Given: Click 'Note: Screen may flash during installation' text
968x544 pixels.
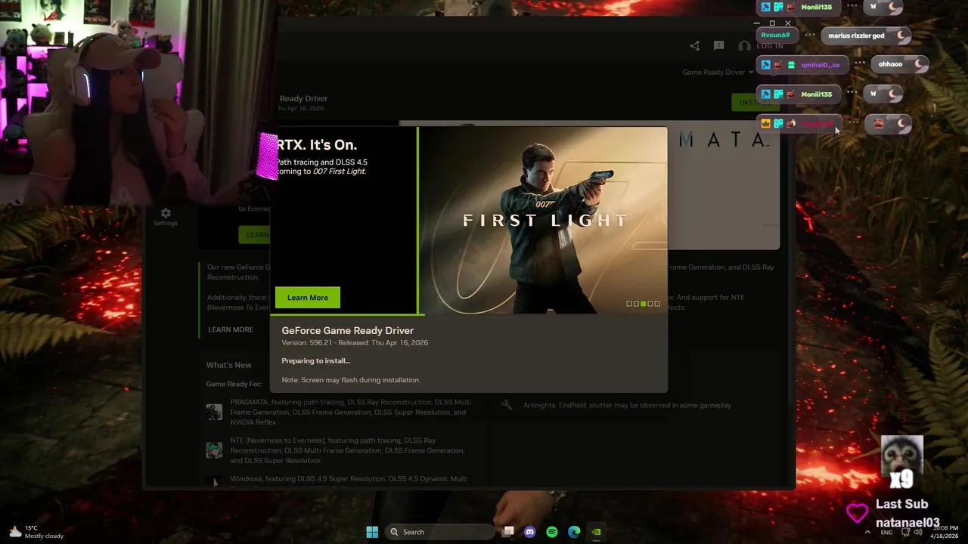Looking at the screenshot, I should [351, 379].
